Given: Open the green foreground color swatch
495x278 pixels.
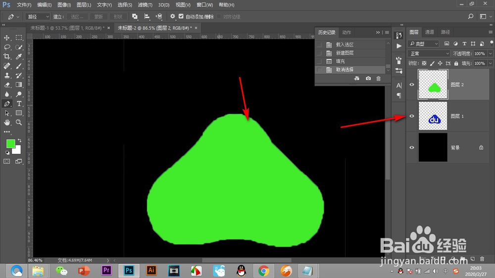Looking at the screenshot, I should point(11,143).
